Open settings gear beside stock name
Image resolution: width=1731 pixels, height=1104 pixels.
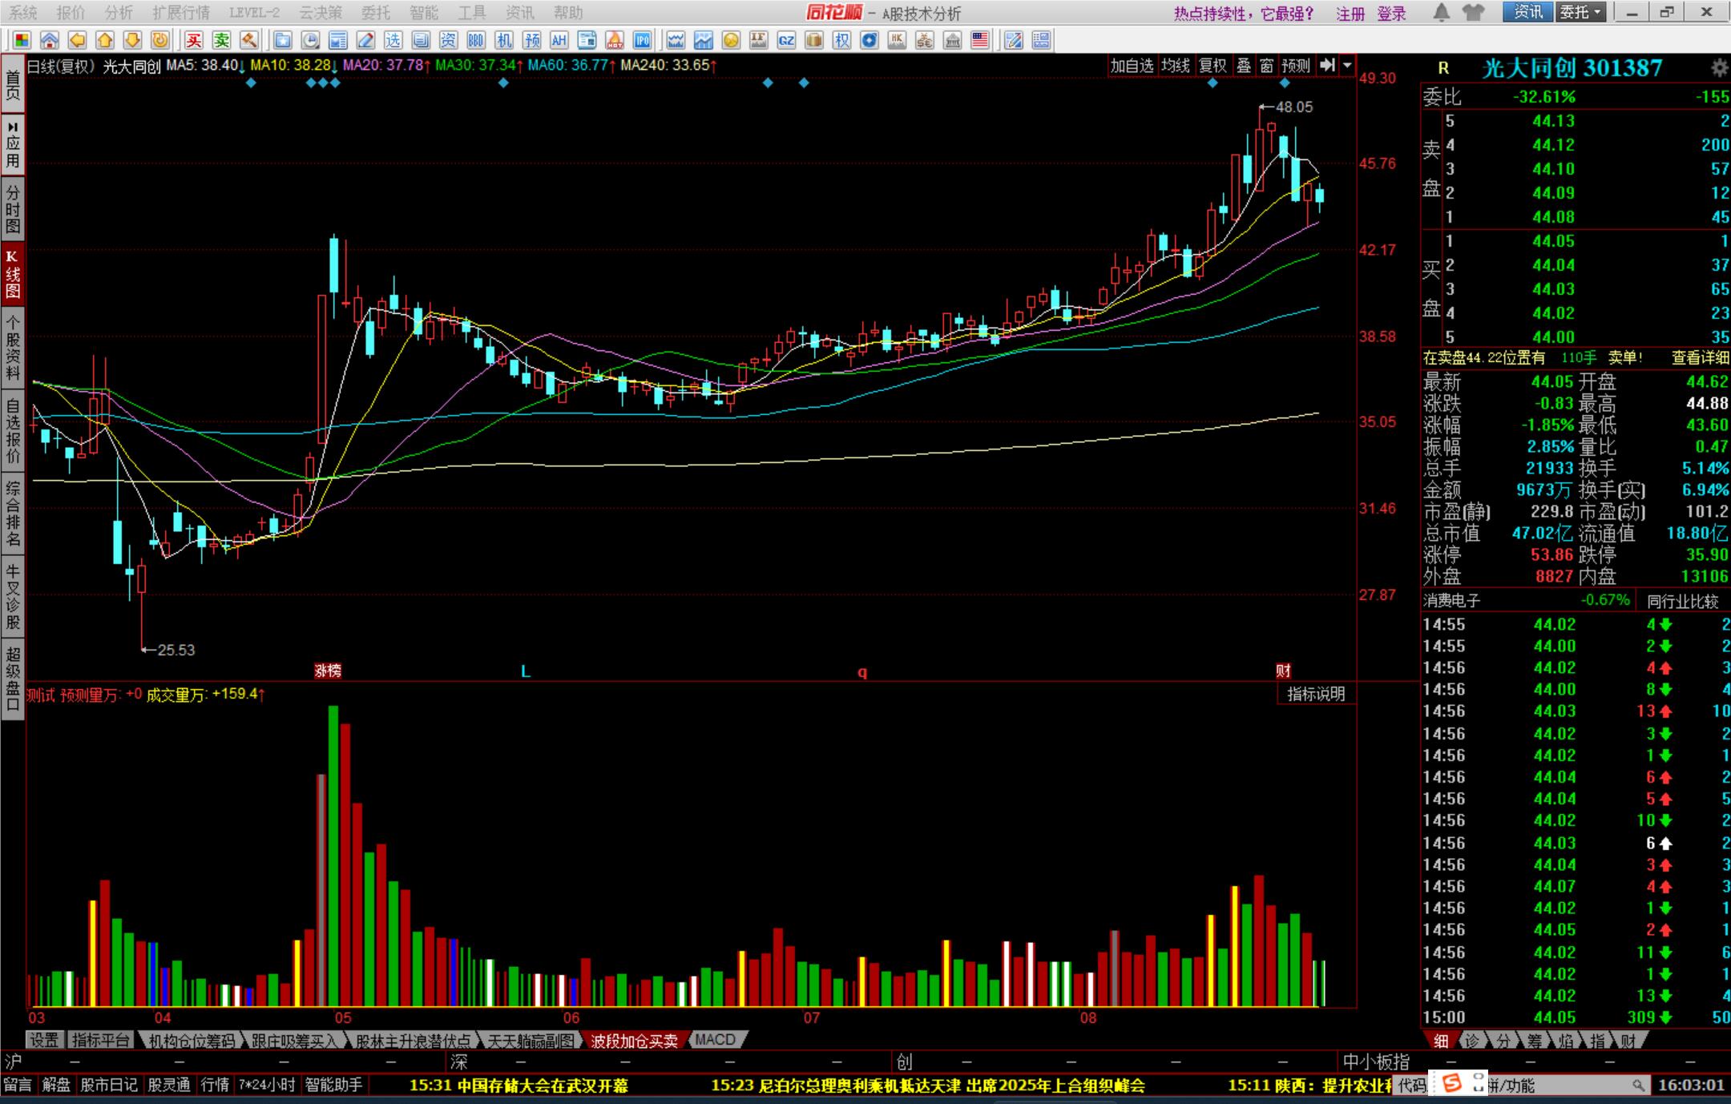click(x=1719, y=68)
